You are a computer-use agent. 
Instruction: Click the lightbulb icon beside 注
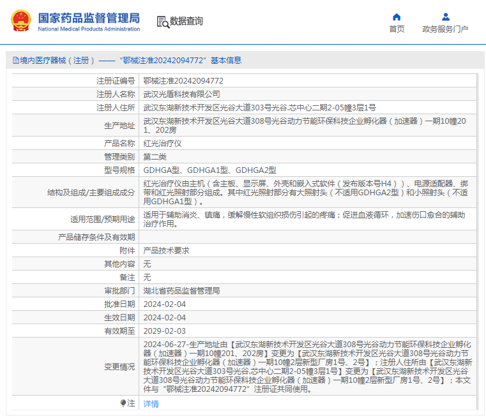[x=123, y=403]
